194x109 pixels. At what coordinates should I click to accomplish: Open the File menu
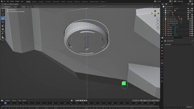(5, 1)
